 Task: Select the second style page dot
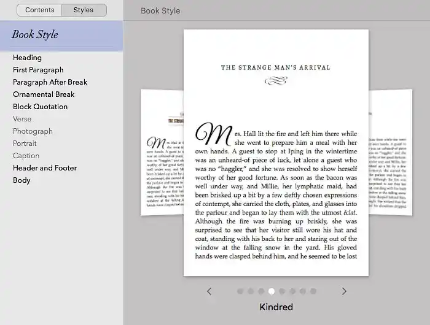(x=251, y=291)
